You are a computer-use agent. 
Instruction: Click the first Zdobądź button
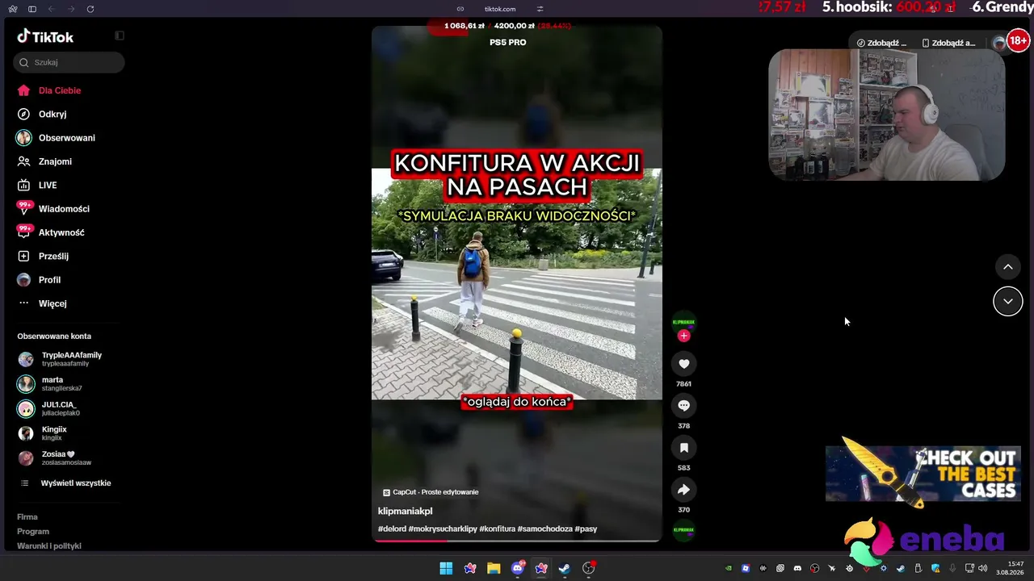882,43
